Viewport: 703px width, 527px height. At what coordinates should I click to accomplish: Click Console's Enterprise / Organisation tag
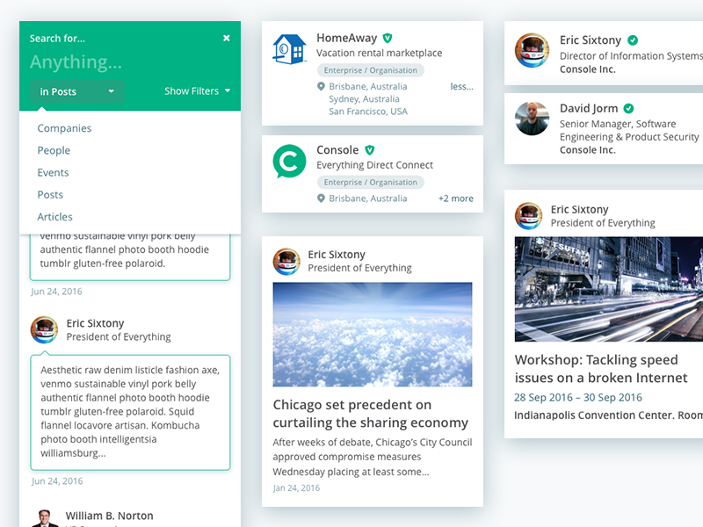pos(370,183)
